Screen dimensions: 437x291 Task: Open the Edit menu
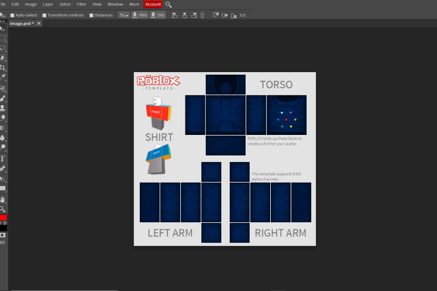point(15,4)
